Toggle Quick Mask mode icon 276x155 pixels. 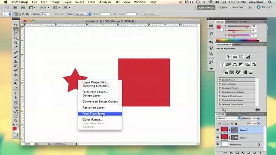(16, 135)
